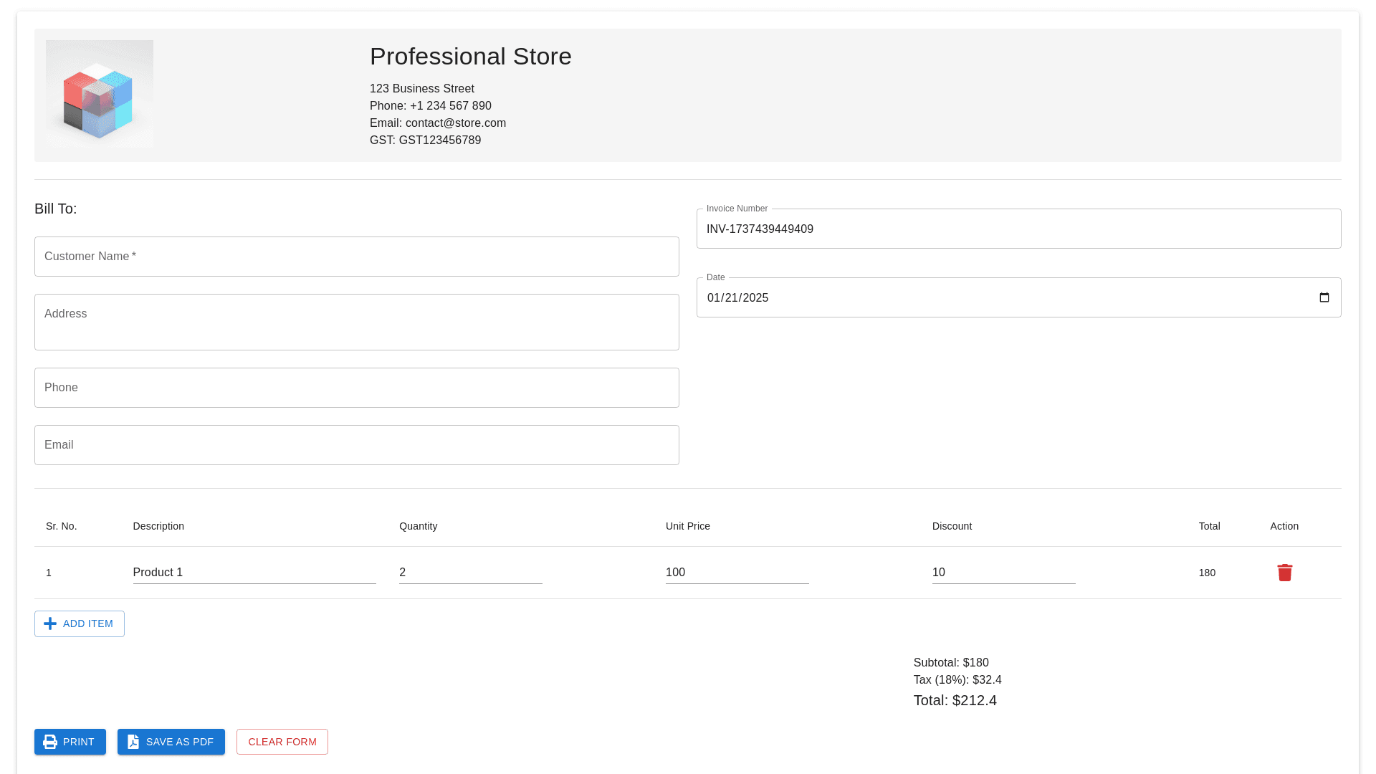Click the plus icon in Add Item
Image resolution: width=1376 pixels, height=774 pixels.
click(x=50, y=623)
